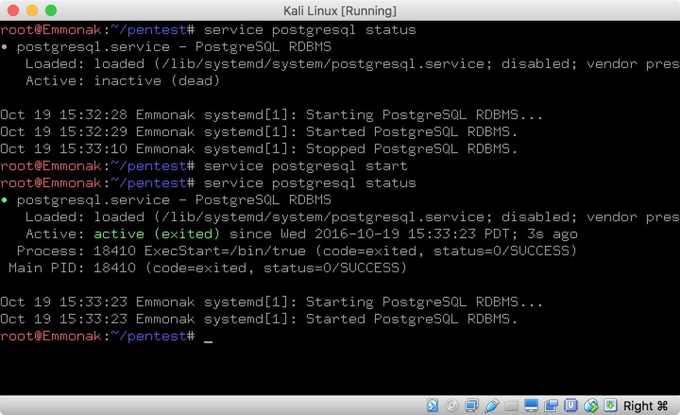680x415 pixels.
Task: Open the optical disk drive indicator
Action: (x=452, y=406)
